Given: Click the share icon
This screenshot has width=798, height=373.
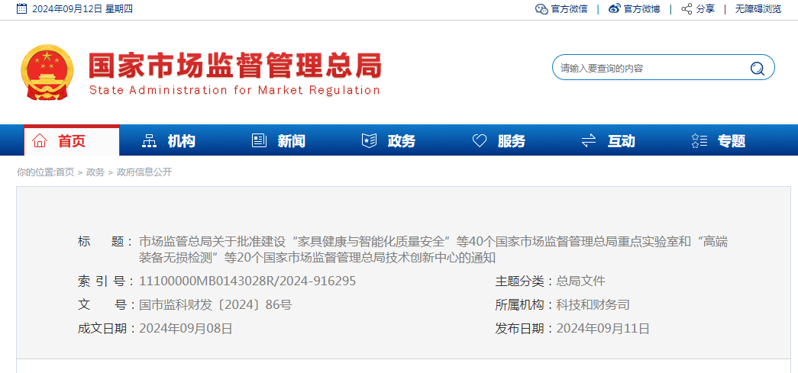Looking at the screenshot, I should [687, 8].
